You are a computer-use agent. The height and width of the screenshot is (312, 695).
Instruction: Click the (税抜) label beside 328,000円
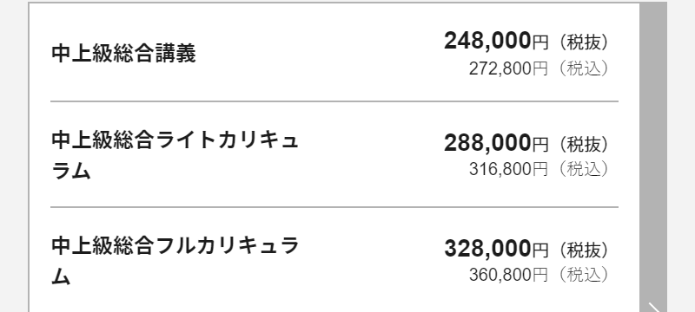click(x=583, y=250)
